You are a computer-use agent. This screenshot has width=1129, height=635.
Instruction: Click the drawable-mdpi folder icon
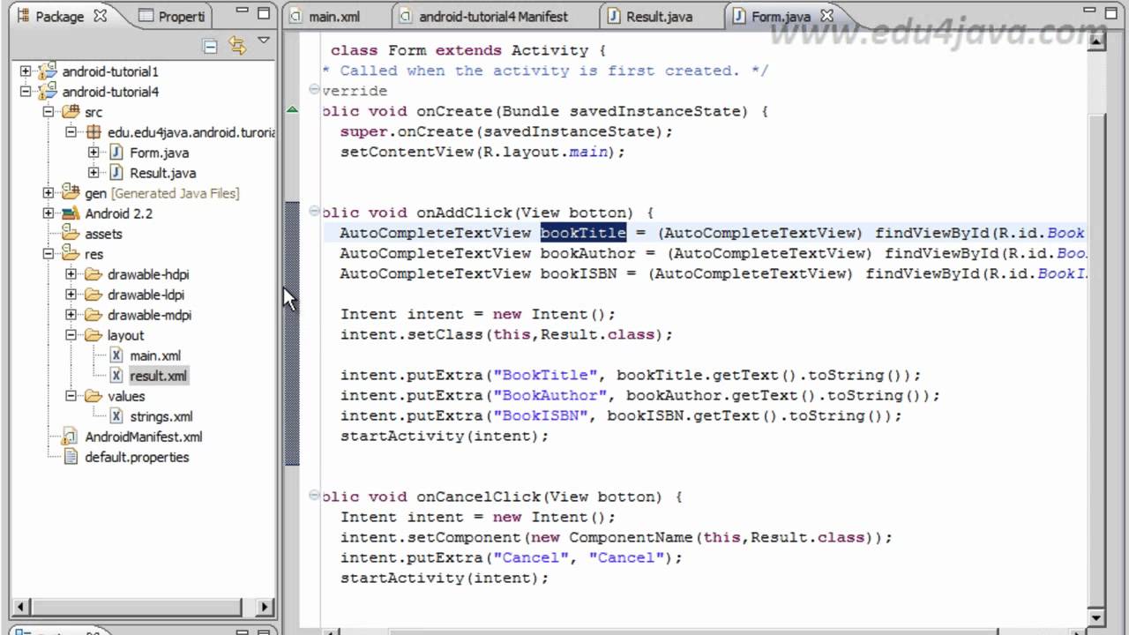click(x=93, y=315)
